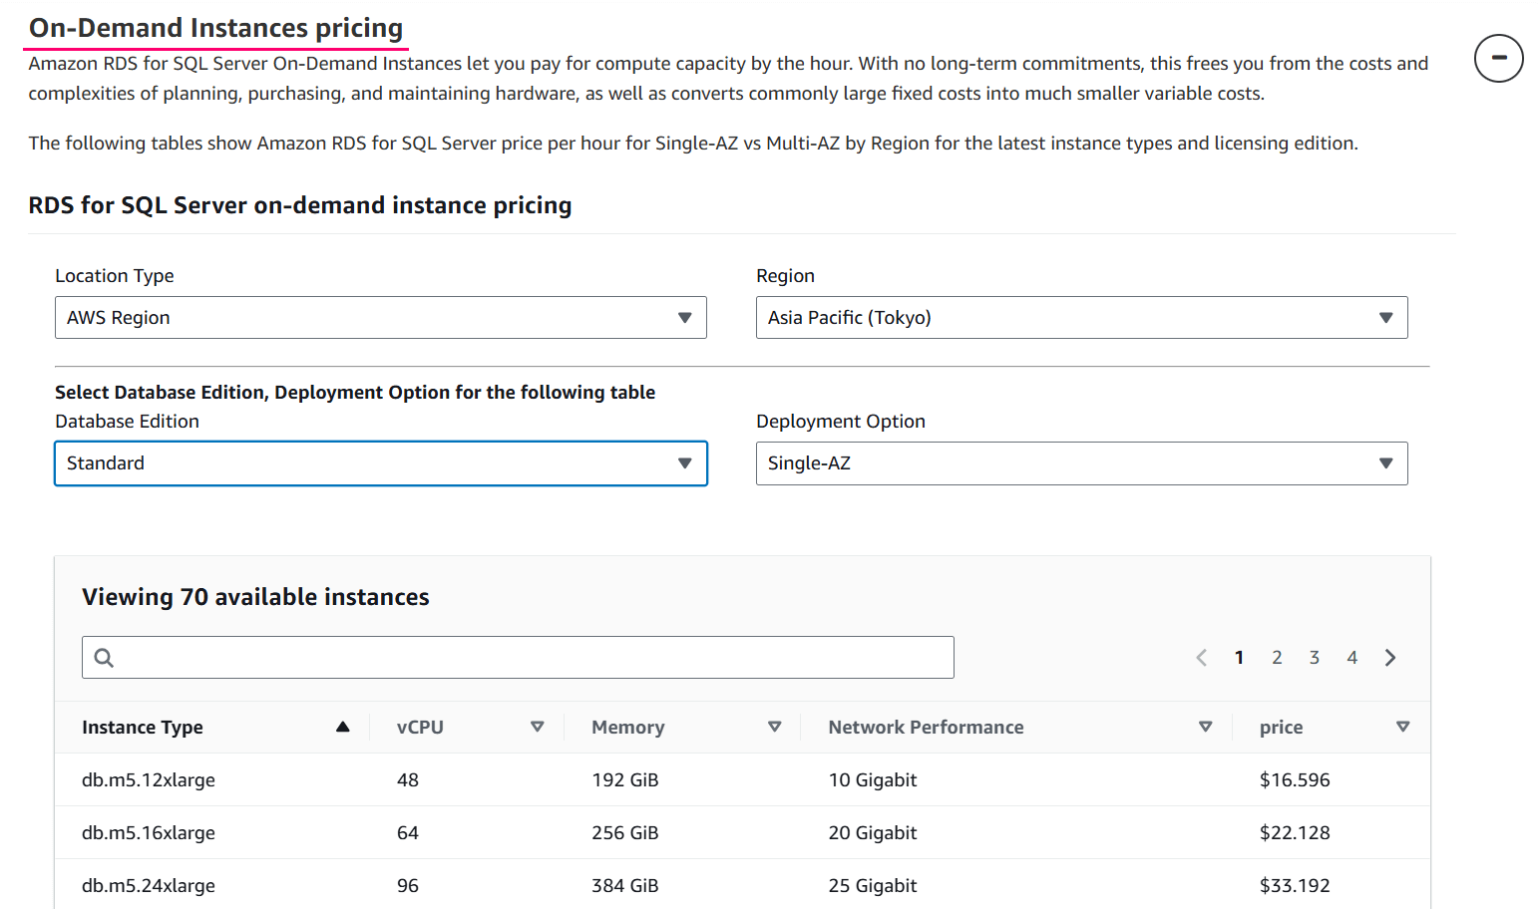Open the Memory column filter icon

click(775, 727)
